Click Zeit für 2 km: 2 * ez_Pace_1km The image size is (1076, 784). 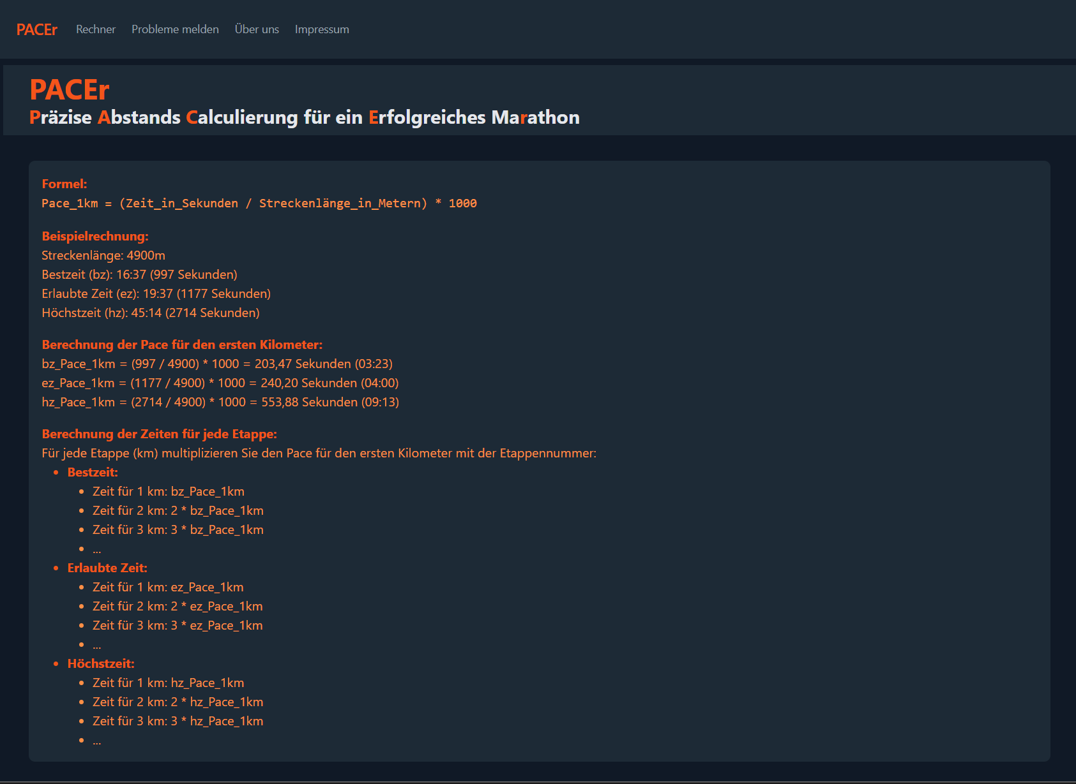178,606
